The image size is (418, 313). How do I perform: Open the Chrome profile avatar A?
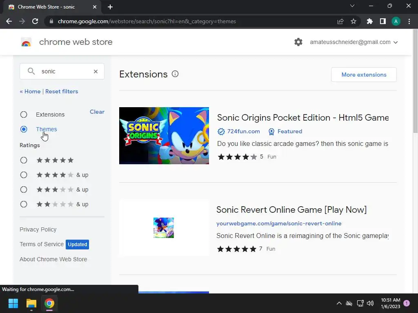pos(396,21)
